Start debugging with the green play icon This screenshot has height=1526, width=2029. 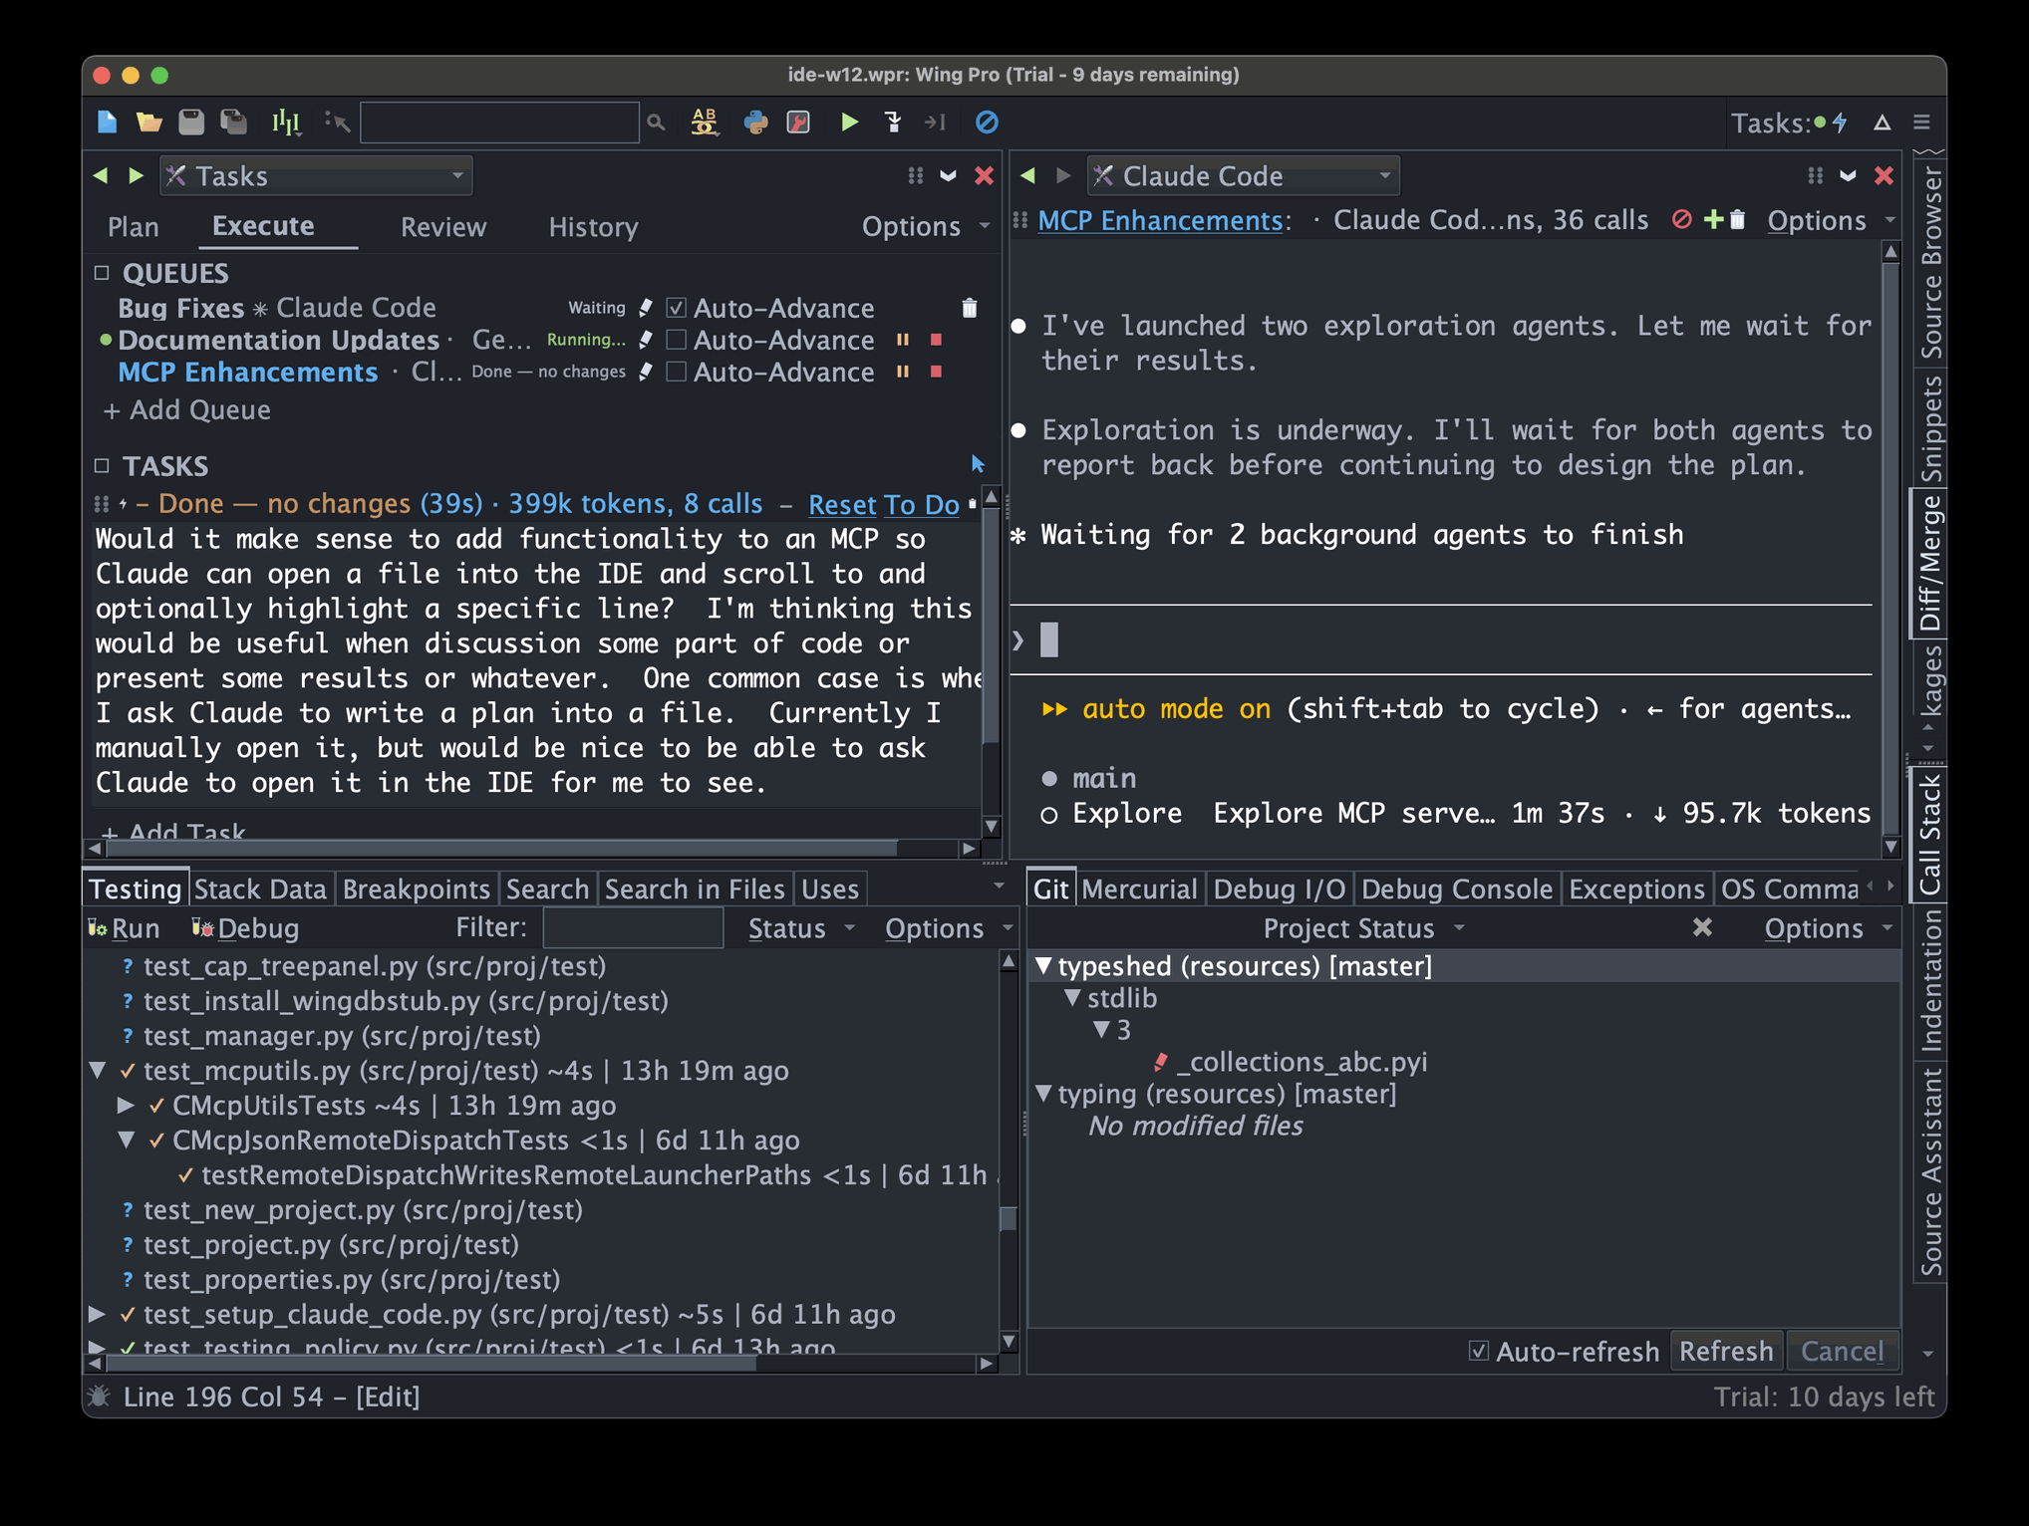click(x=849, y=123)
